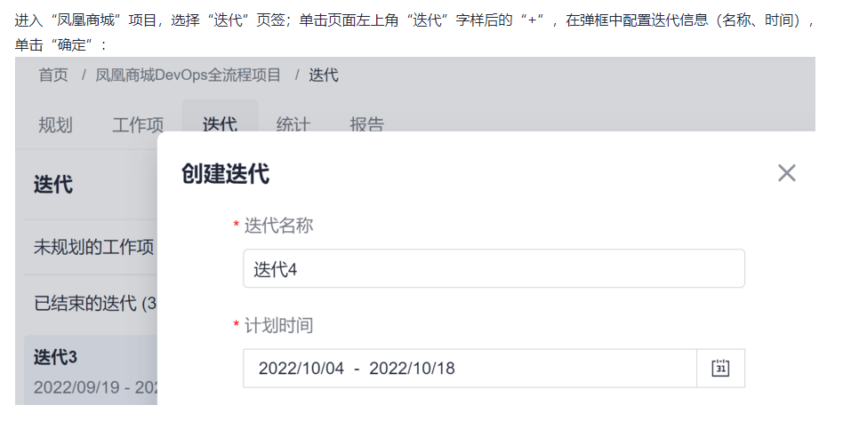Switch to the 规划 tab
This screenshot has height=421, width=843.
pos(55,125)
